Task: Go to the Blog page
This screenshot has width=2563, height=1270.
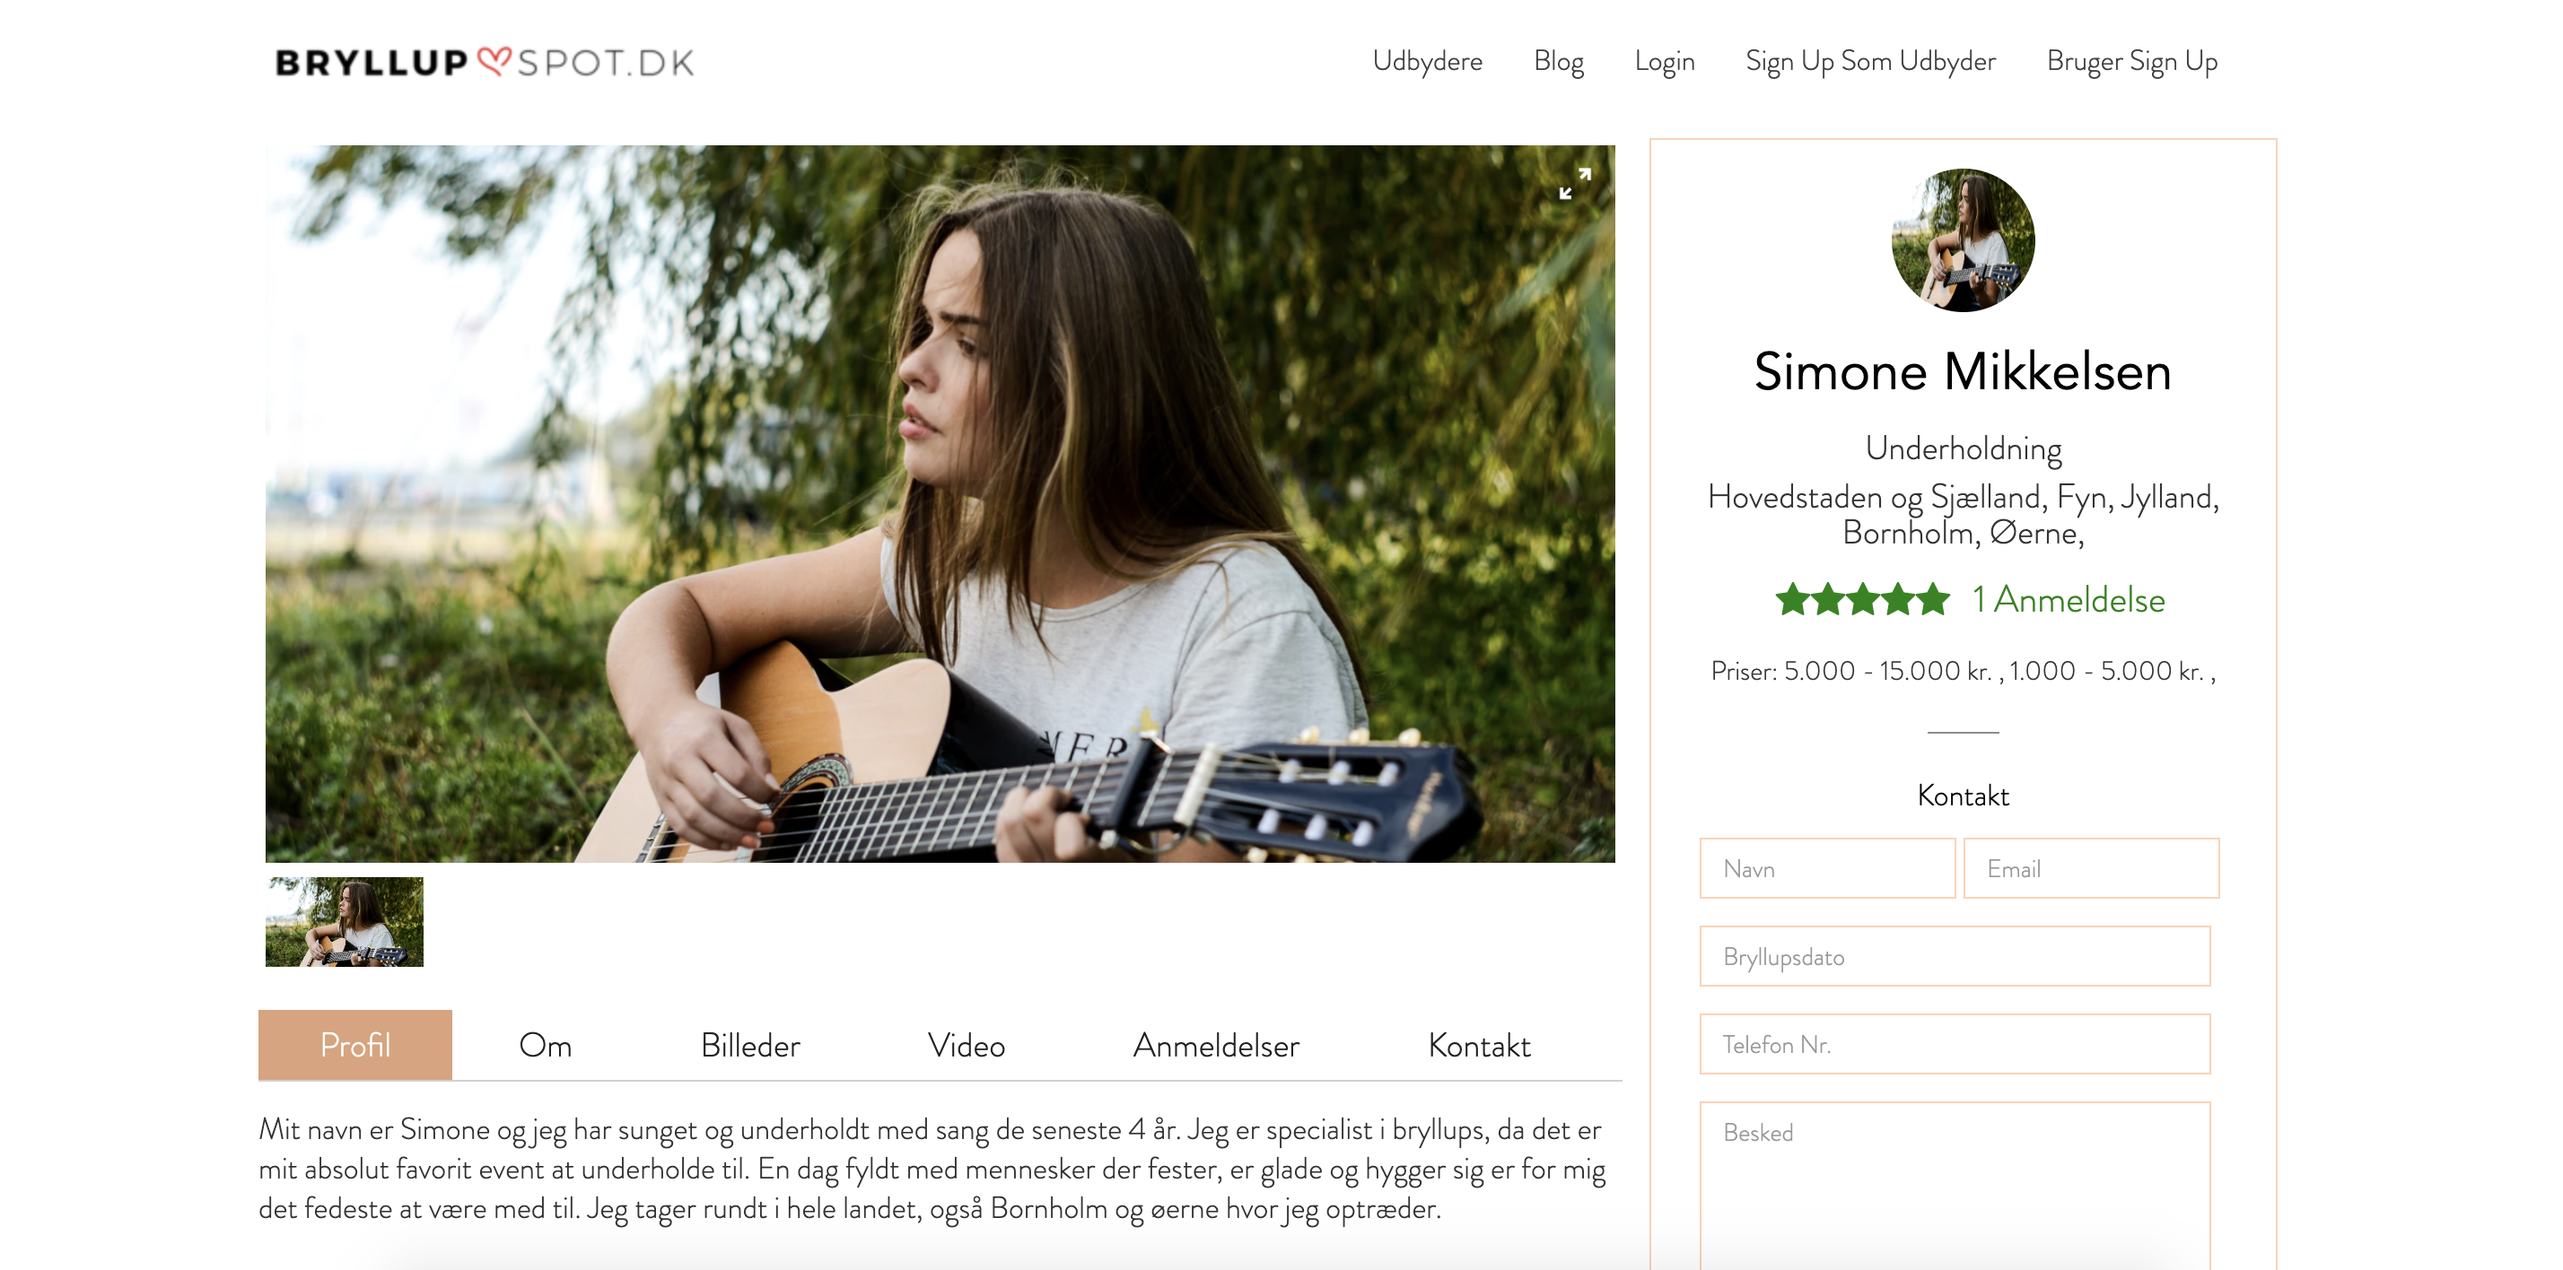Action: coord(1558,62)
